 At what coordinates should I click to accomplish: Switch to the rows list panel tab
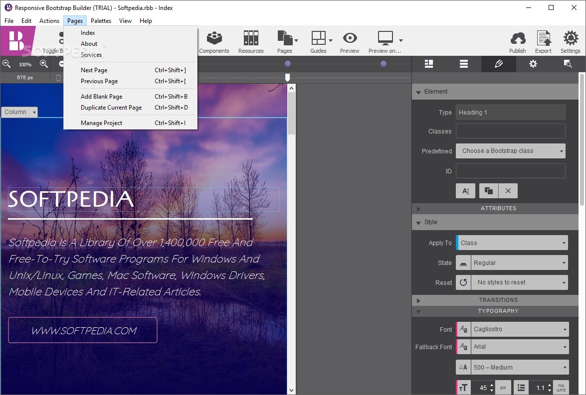coord(464,64)
